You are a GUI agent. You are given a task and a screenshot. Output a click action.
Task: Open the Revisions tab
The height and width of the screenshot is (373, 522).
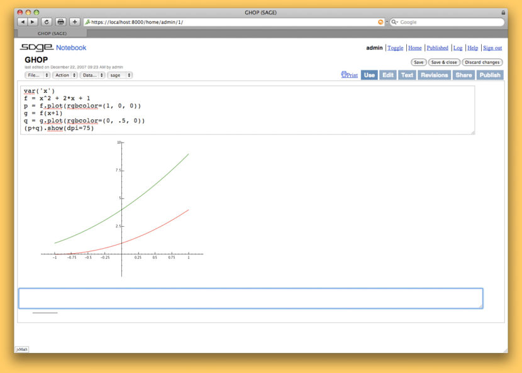point(434,75)
